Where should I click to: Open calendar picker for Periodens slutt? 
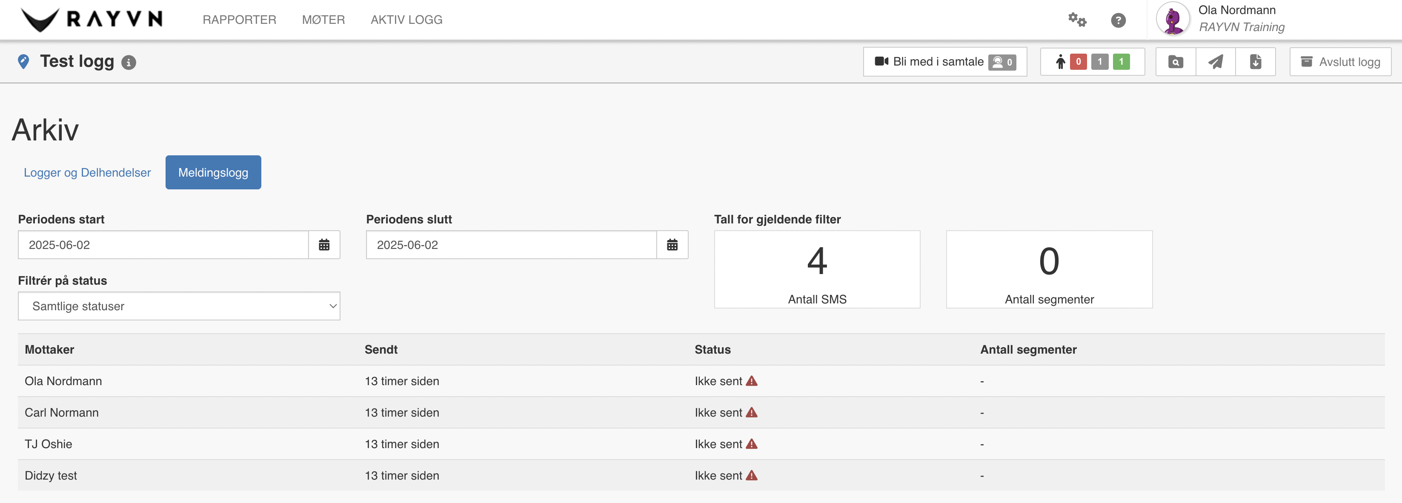pyautogui.click(x=673, y=245)
